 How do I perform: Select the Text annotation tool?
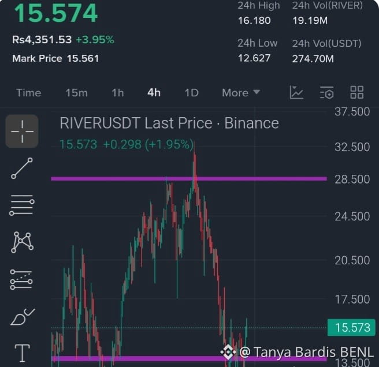point(22,353)
